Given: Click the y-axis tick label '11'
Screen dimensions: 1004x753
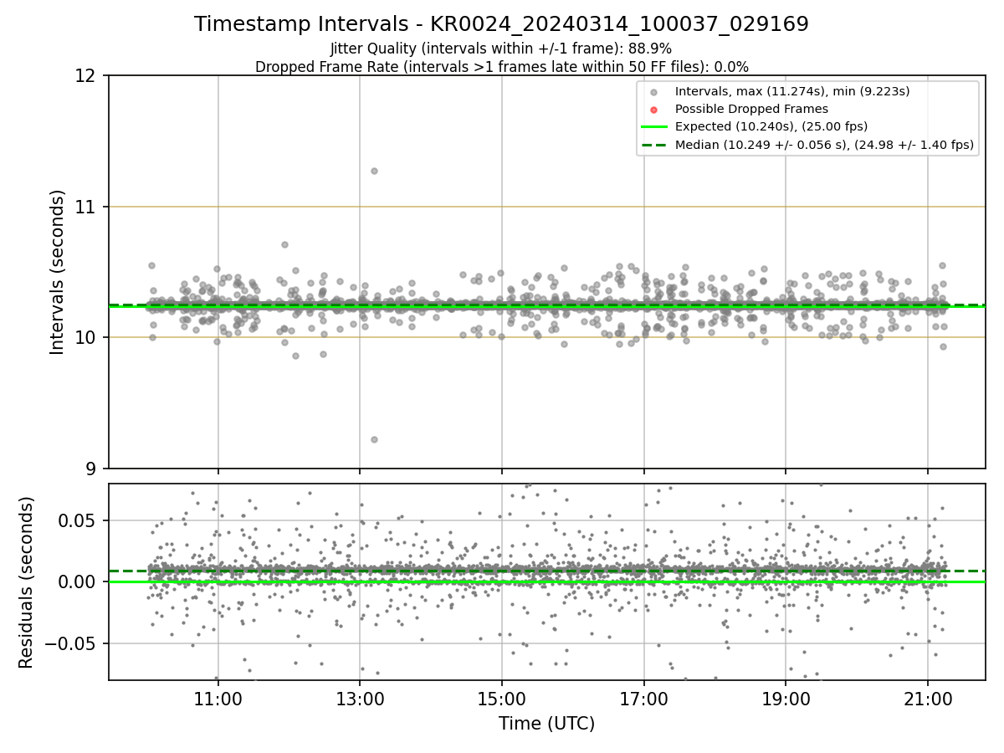Looking at the screenshot, I should click(x=87, y=207).
